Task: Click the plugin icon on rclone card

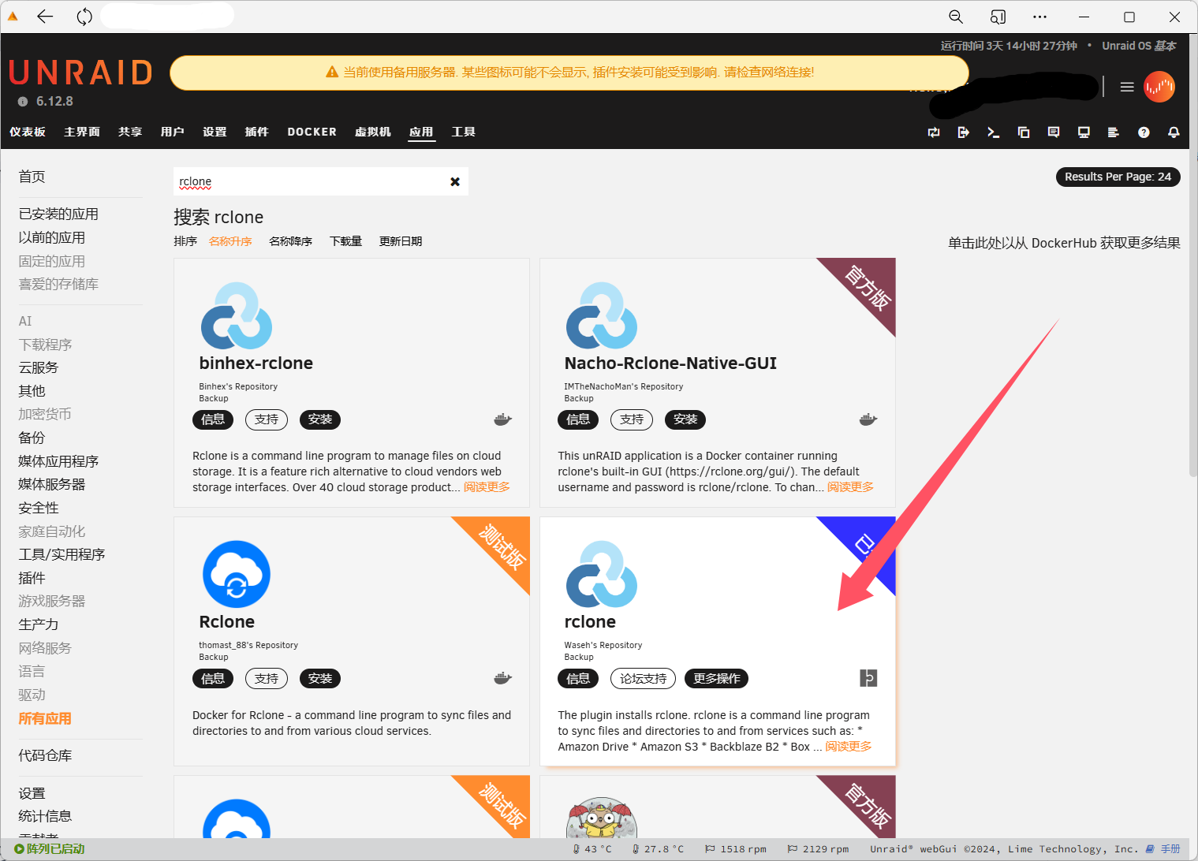Action: click(x=868, y=678)
